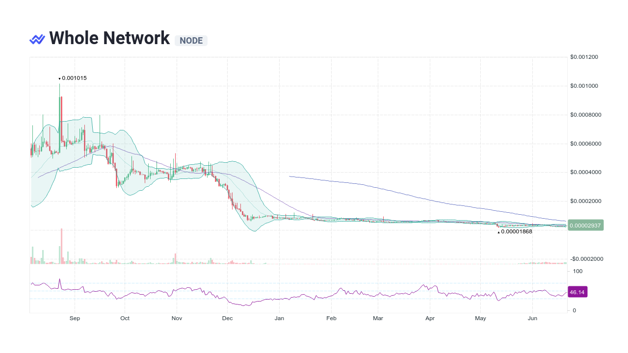Click the Jun label on the time axis

tap(532, 318)
